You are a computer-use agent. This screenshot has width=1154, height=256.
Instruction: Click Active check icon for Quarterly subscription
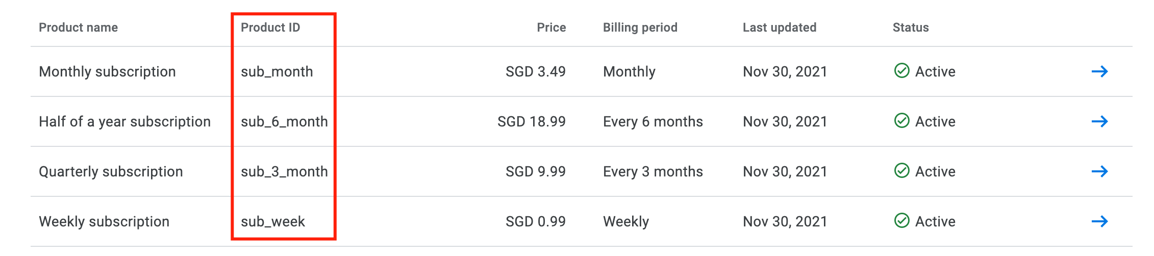(x=901, y=171)
